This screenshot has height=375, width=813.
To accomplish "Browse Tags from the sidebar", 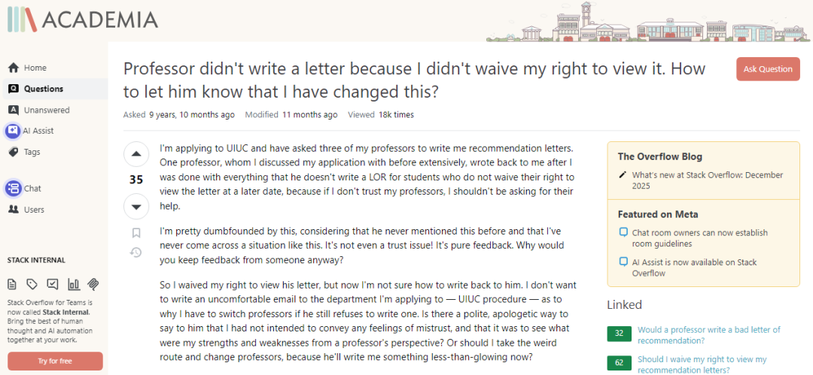I will point(32,152).
